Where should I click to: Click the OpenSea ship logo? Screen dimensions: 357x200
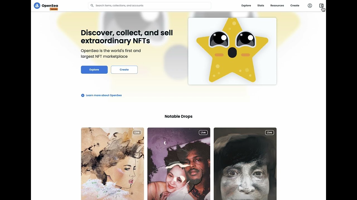(x=37, y=6)
